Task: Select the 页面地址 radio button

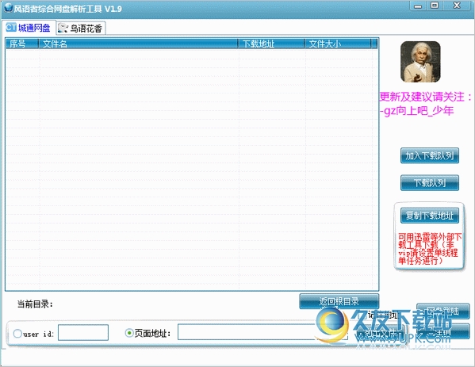Action: click(x=129, y=333)
